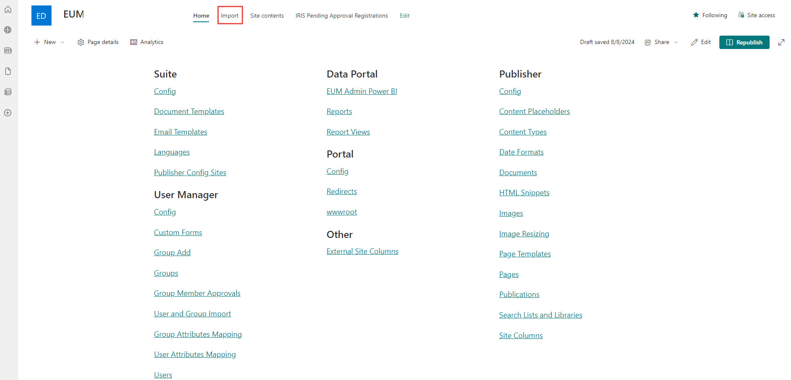Open Group Member Approvals link
This screenshot has width=791, height=380.
point(197,293)
